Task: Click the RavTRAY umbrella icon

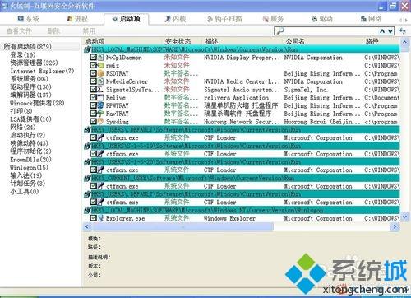Action: click(x=101, y=114)
